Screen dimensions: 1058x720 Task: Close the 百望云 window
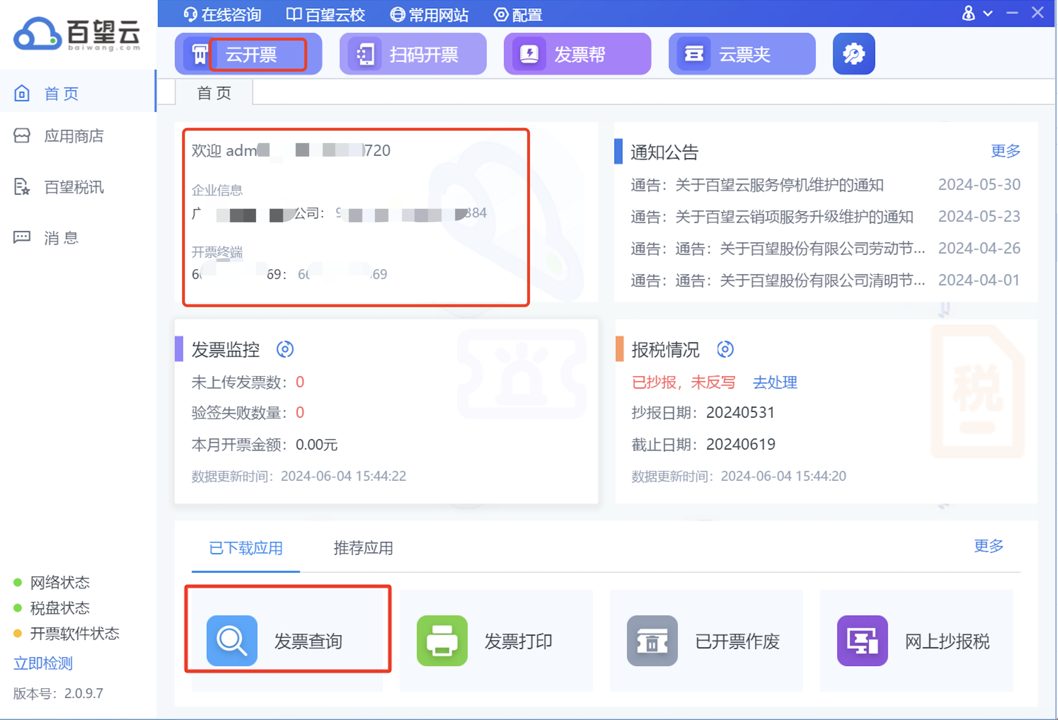click(1038, 13)
